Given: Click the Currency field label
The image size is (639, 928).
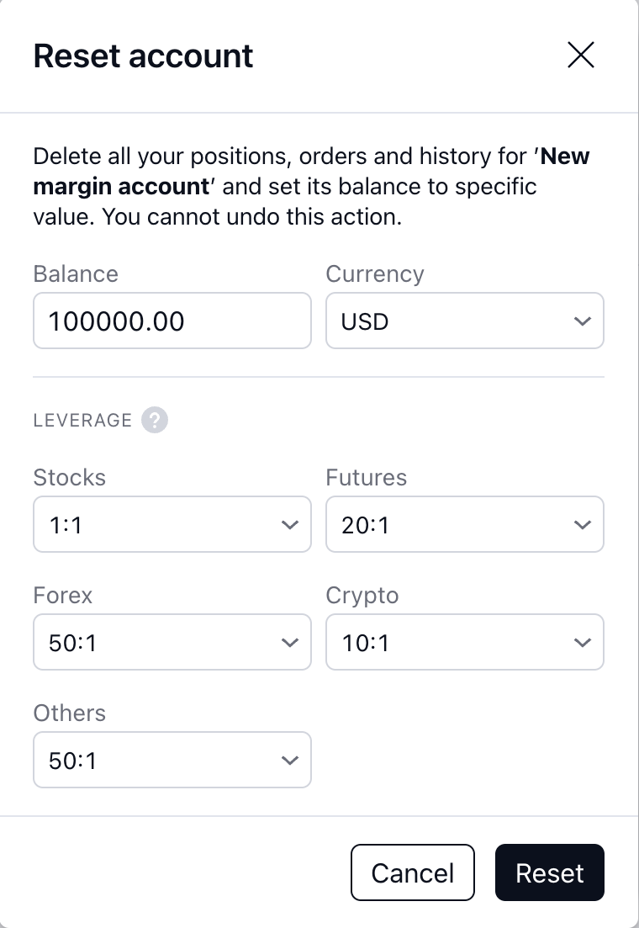Looking at the screenshot, I should [375, 274].
